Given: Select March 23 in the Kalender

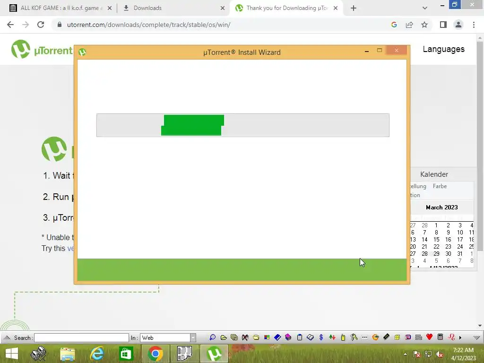Looking at the screenshot, I should pos(448,247).
